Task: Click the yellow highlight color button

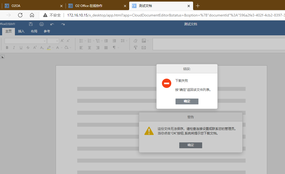Action: [49, 48]
